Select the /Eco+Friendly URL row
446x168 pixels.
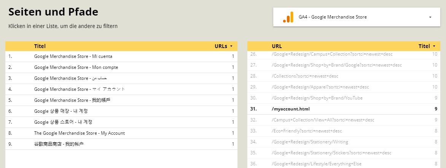(307, 131)
